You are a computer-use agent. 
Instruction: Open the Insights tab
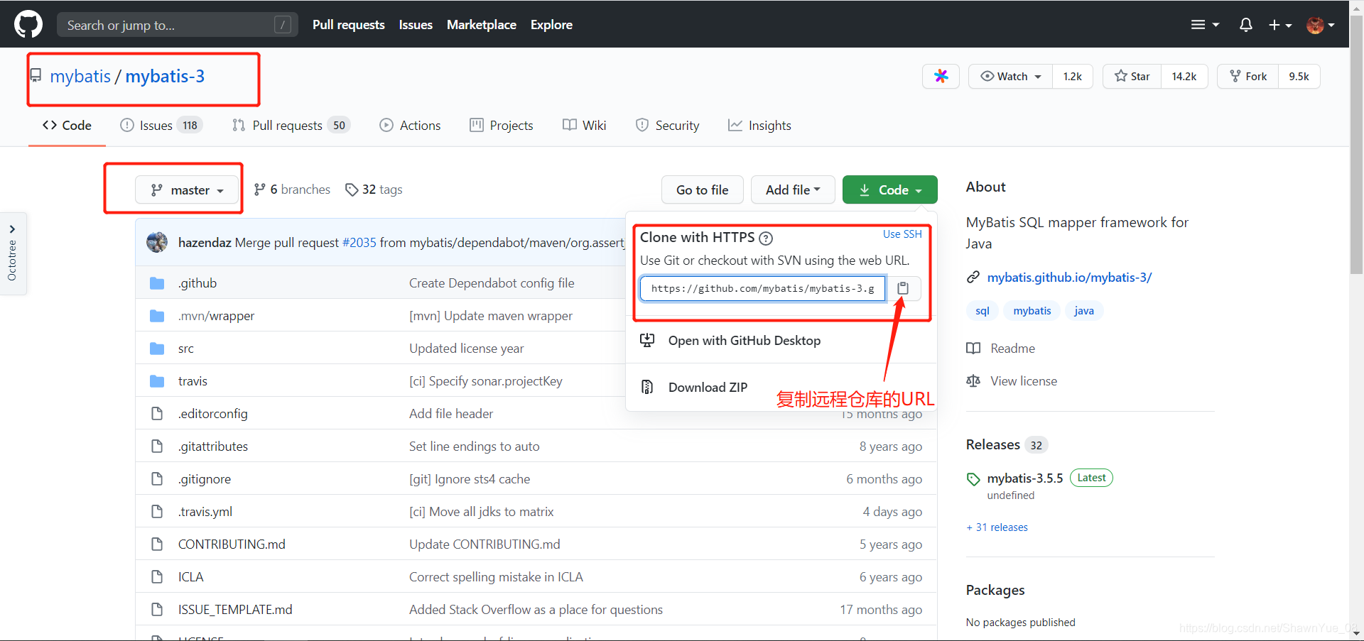759,126
